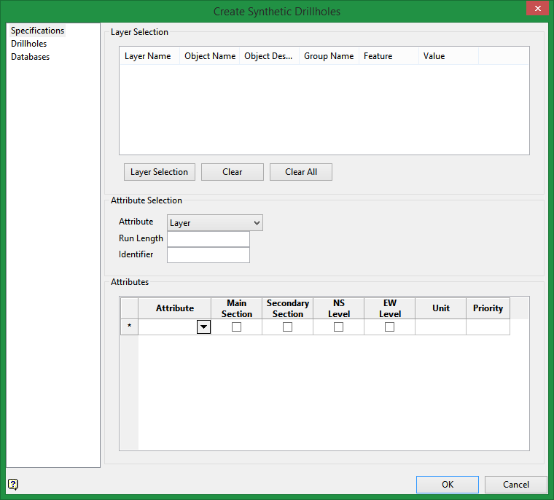The width and height of the screenshot is (554, 500).
Task: Enable the Main Section checkbox
Action: (236, 327)
